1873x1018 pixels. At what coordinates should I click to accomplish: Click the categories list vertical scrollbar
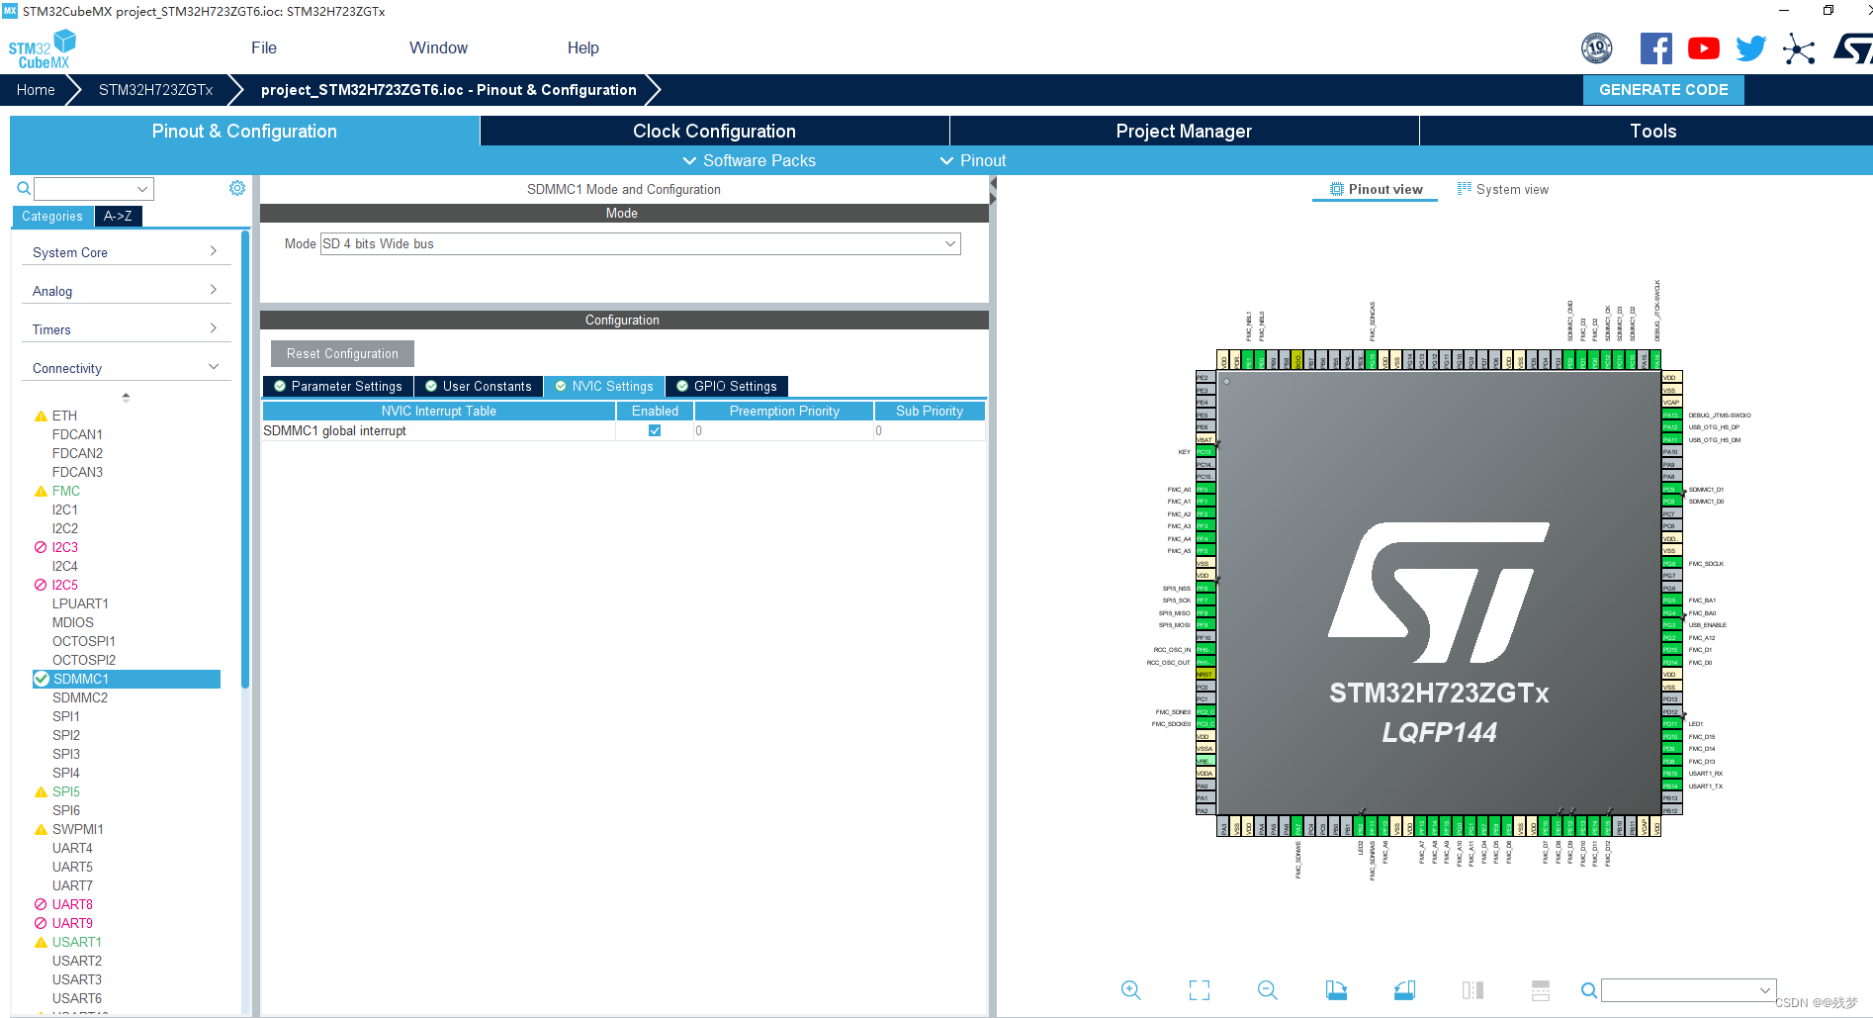pyautogui.click(x=245, y=459)
